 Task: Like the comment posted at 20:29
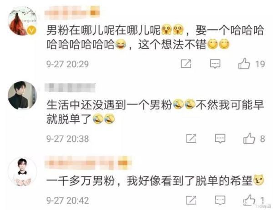[x=244, y=64]
